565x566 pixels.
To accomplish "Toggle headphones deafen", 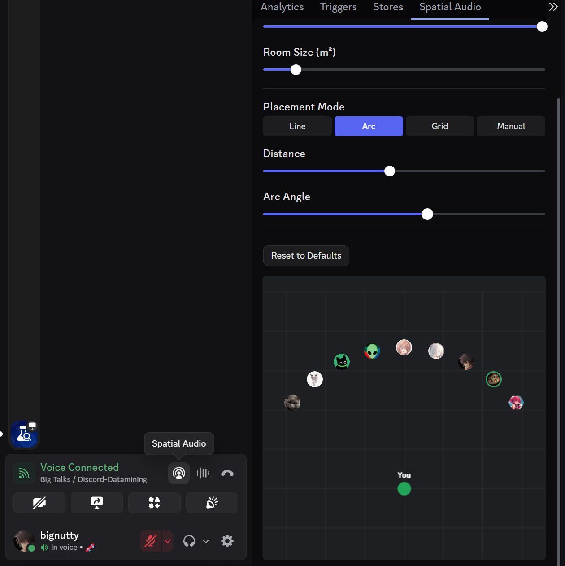I will (x=189, y=541).
